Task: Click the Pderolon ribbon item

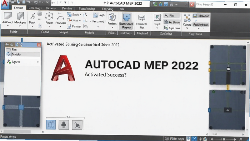Action: click(x=201, y=16)
